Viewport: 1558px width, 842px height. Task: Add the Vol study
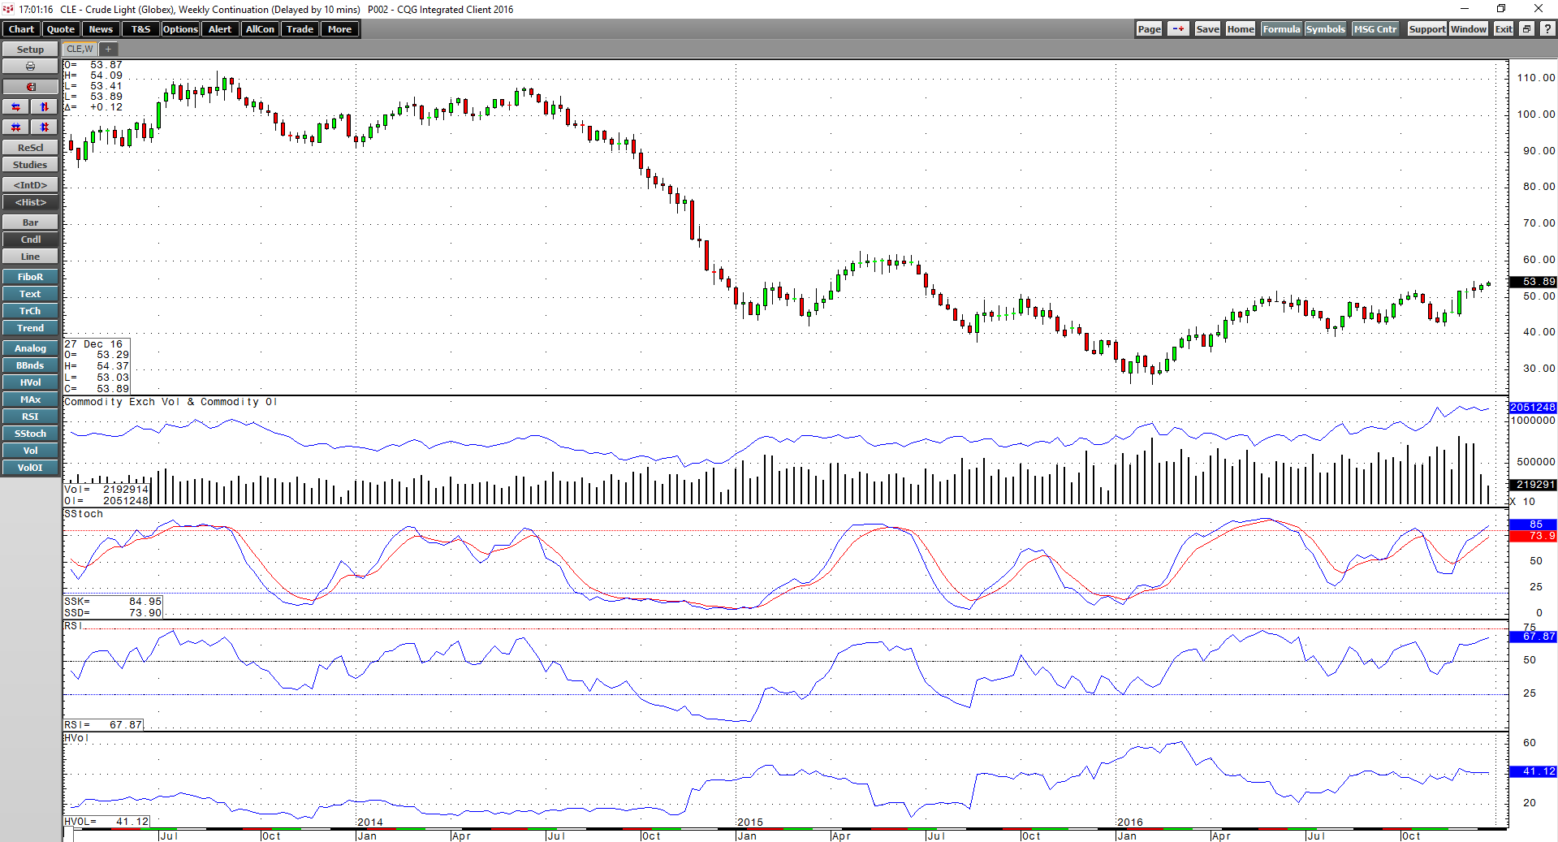(x=30, y=451)
